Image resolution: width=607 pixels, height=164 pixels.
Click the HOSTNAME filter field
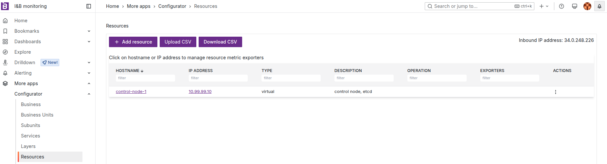(x=145, y=78)
